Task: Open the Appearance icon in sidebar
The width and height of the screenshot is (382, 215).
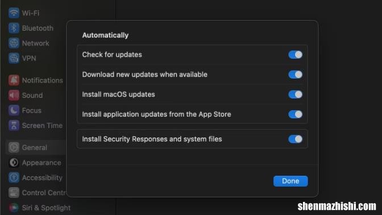Action: tap(14, 163)
